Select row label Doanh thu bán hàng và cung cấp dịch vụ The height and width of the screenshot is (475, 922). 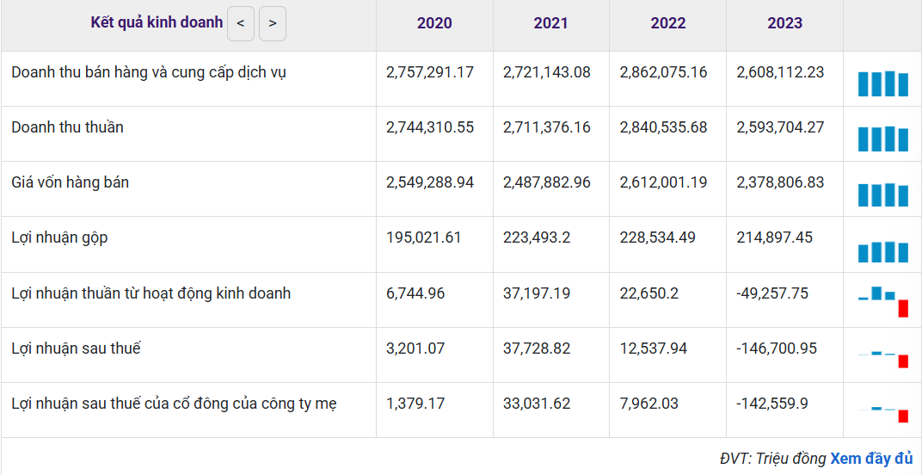point(150,73)
